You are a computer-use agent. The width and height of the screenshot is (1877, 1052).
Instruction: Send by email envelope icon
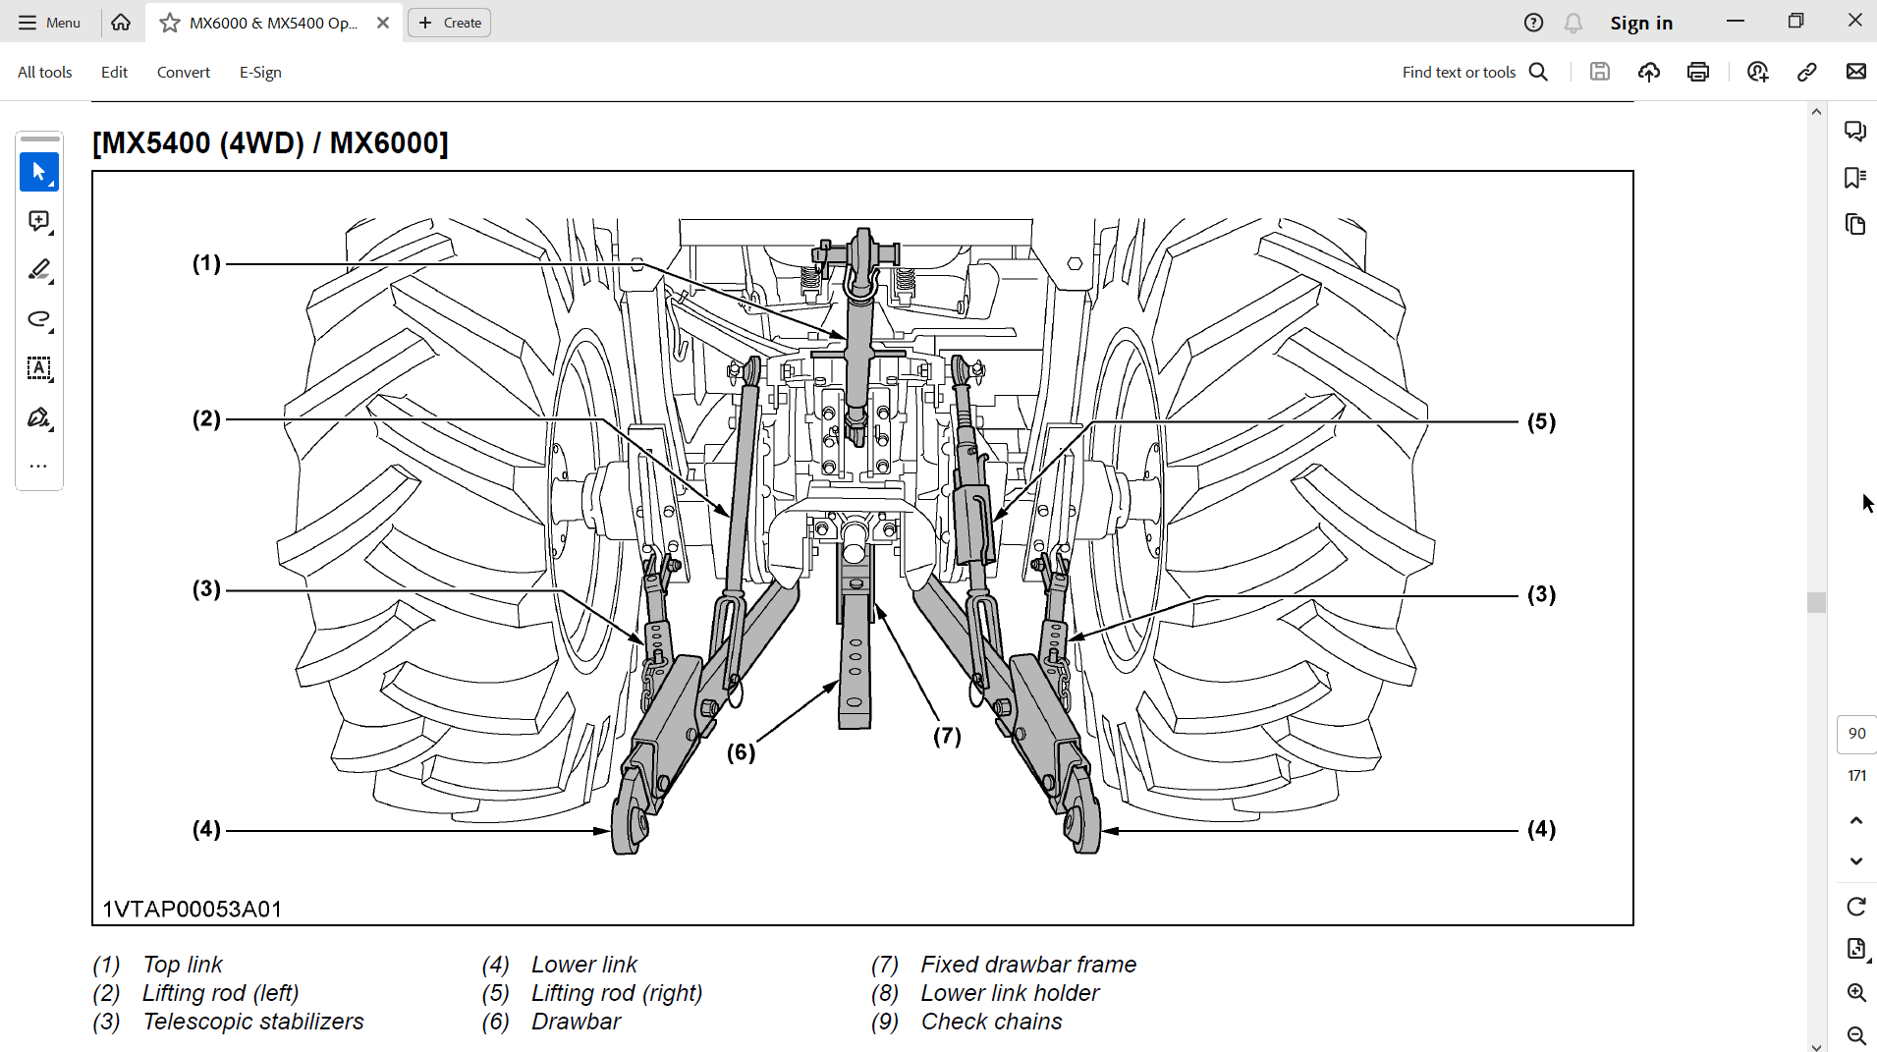1856,72
